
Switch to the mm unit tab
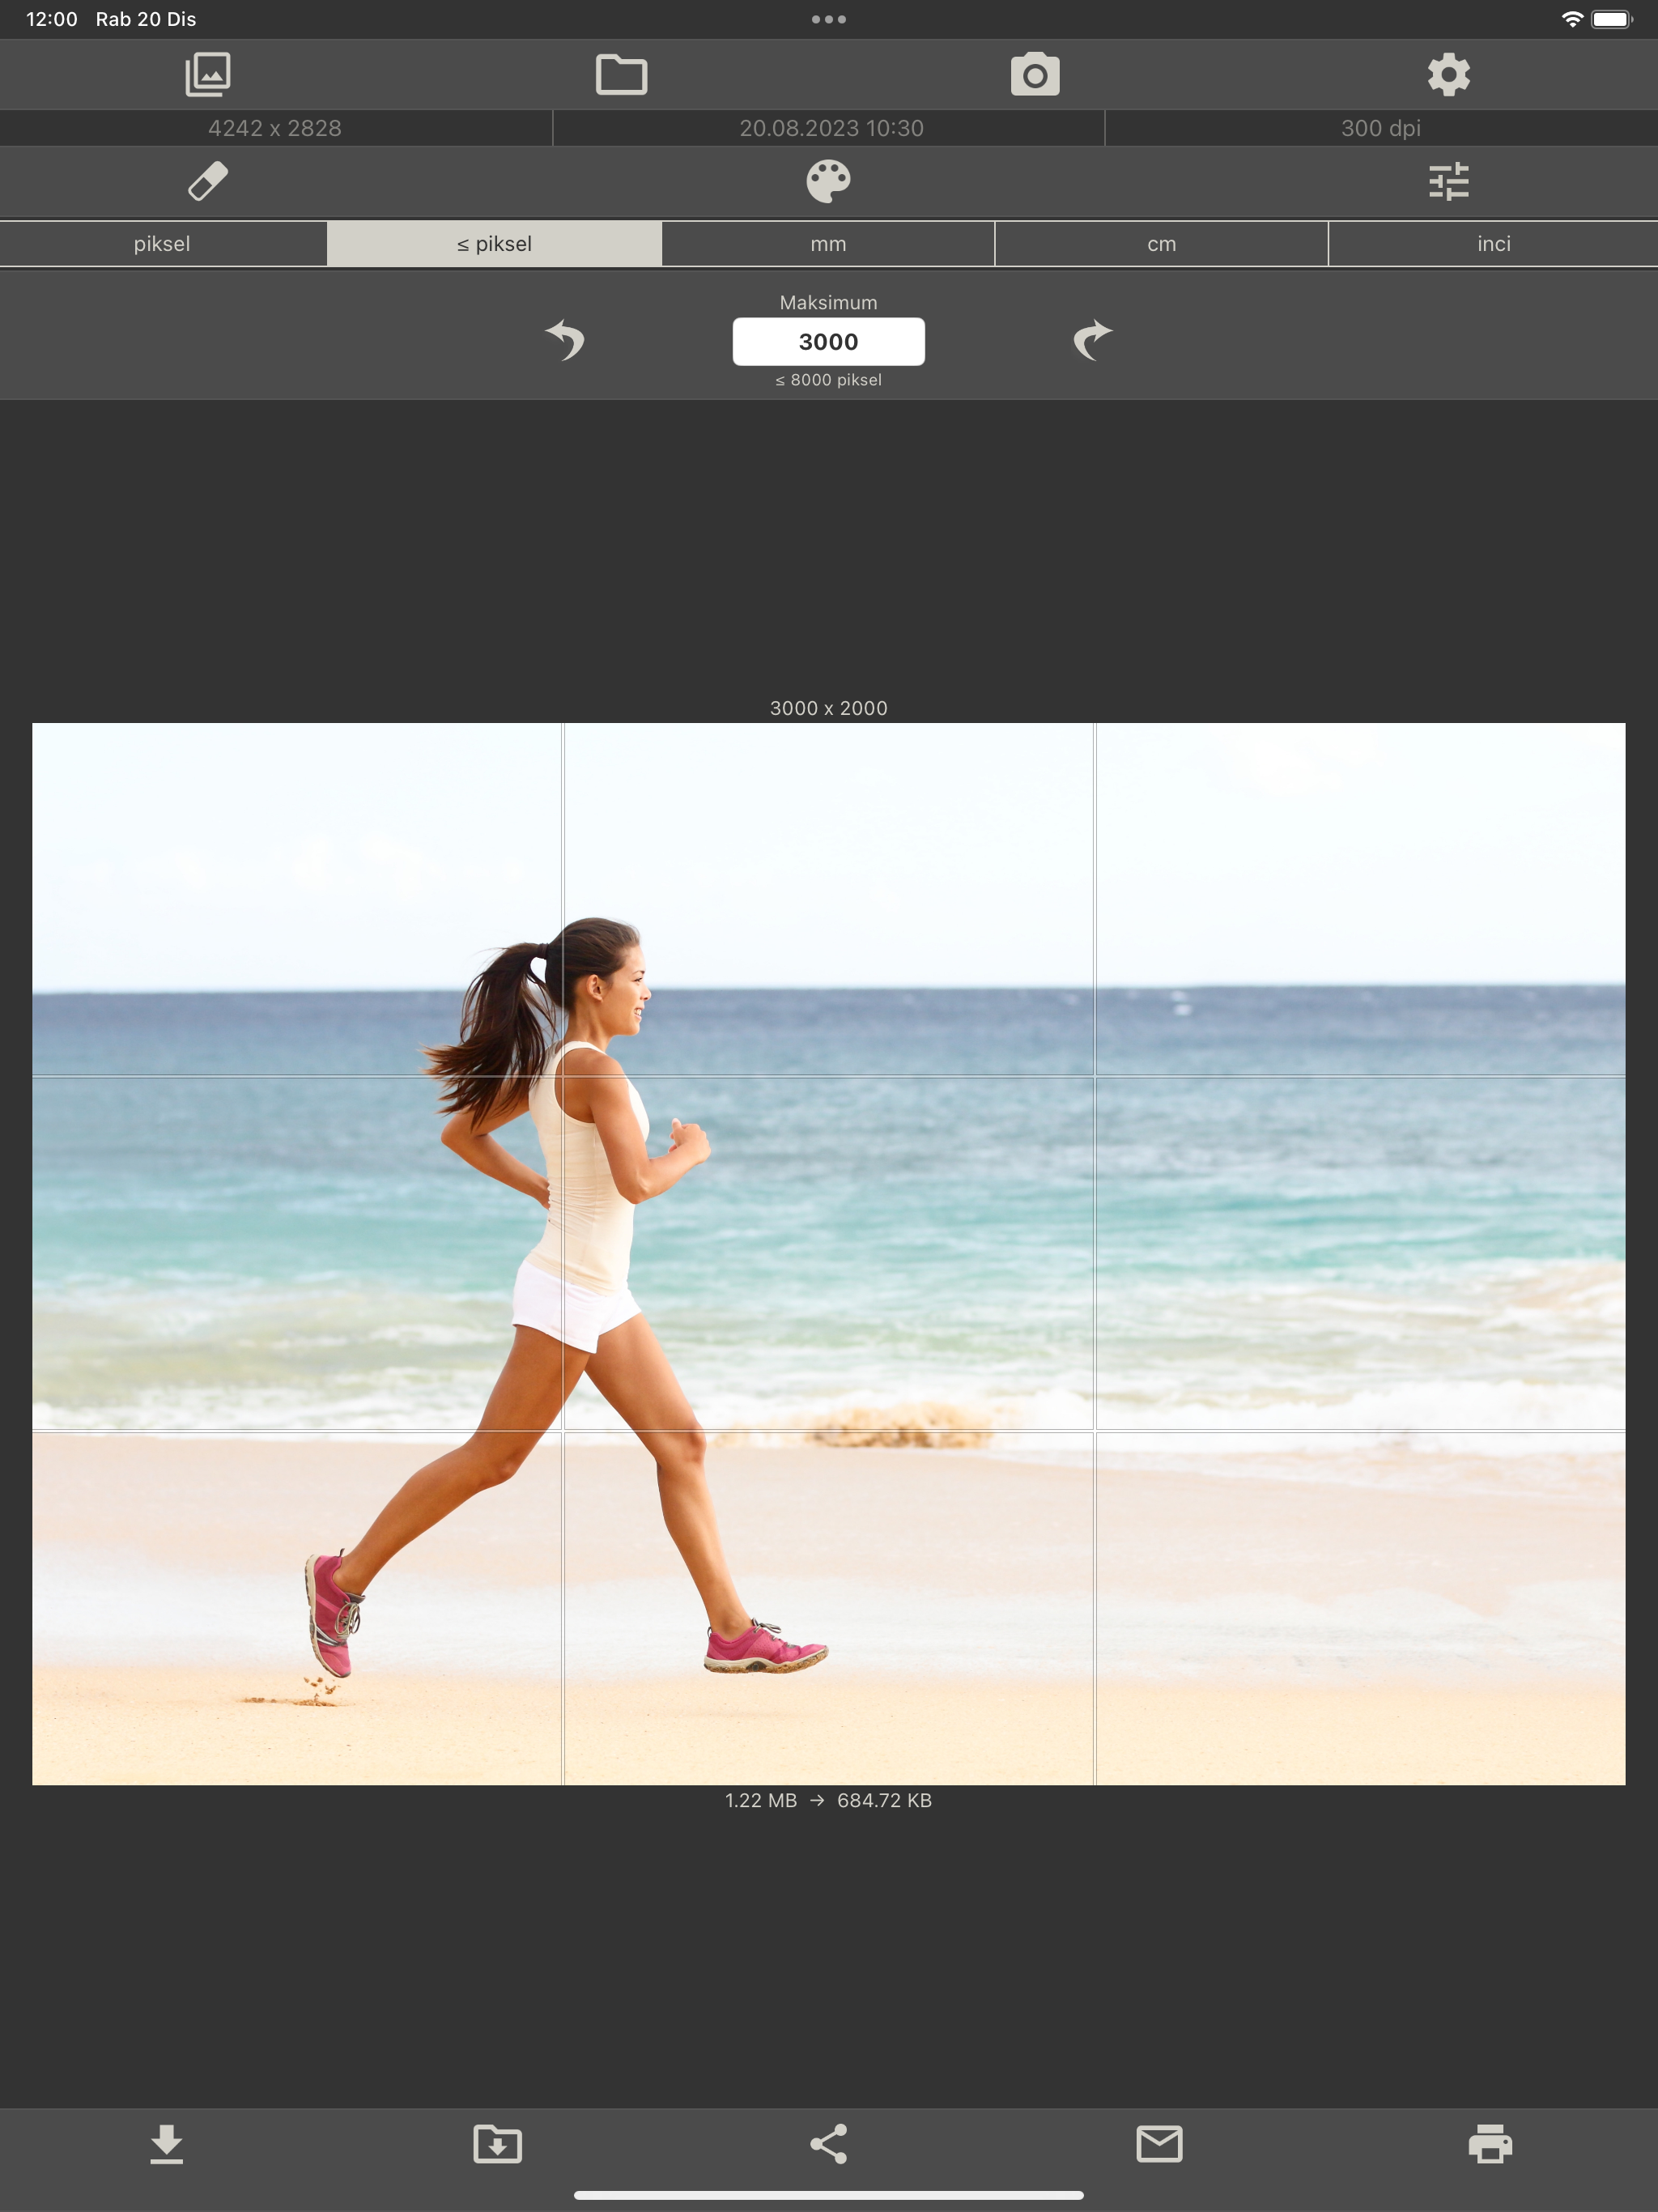click(828, 244)
